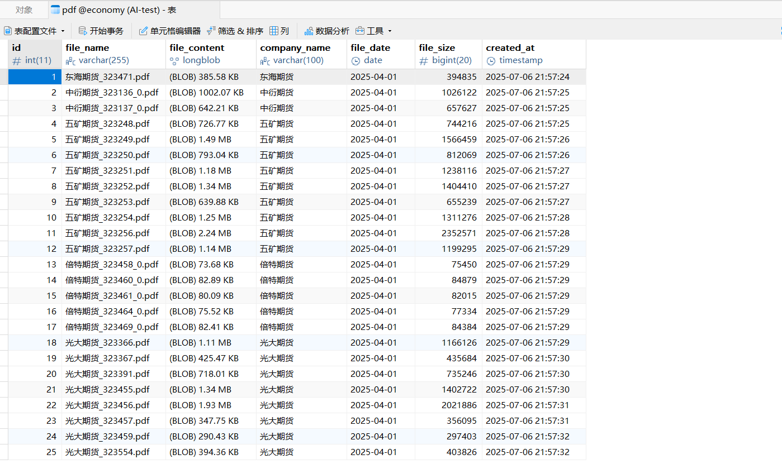The width and height of the screenshot is (782, 464).
Task: Select the company_name column header
Action: pos(301,54)
